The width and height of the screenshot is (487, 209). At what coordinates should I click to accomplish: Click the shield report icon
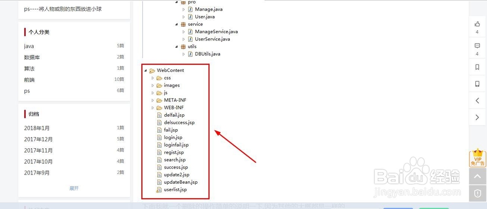(x=477, y=193)
